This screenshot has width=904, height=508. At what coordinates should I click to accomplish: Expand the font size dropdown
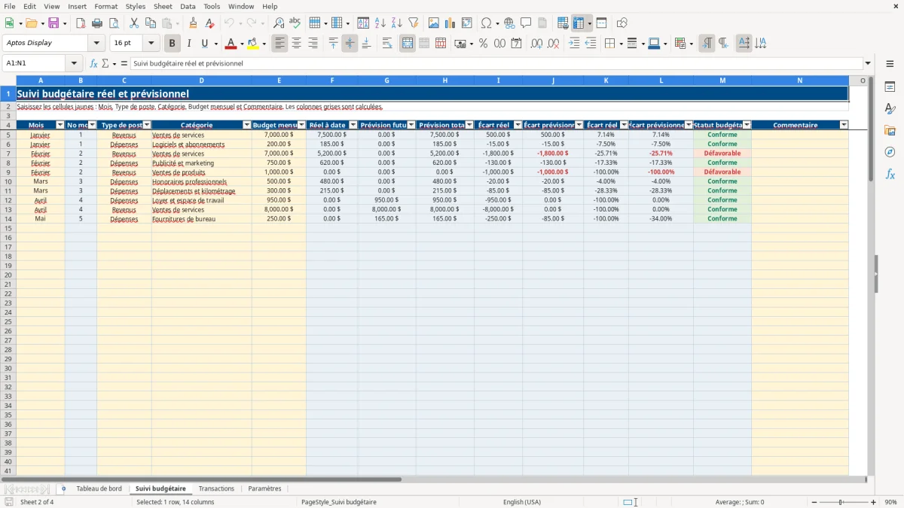coord(151,44)
